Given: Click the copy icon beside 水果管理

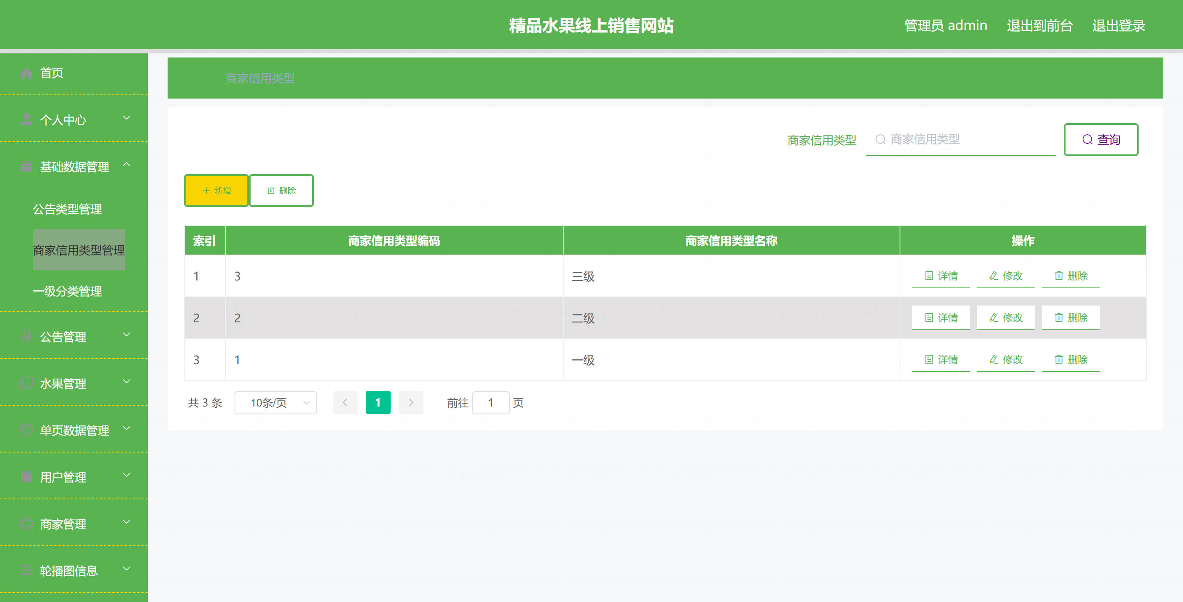Looking at the screenshot, I should pos(26,384).
